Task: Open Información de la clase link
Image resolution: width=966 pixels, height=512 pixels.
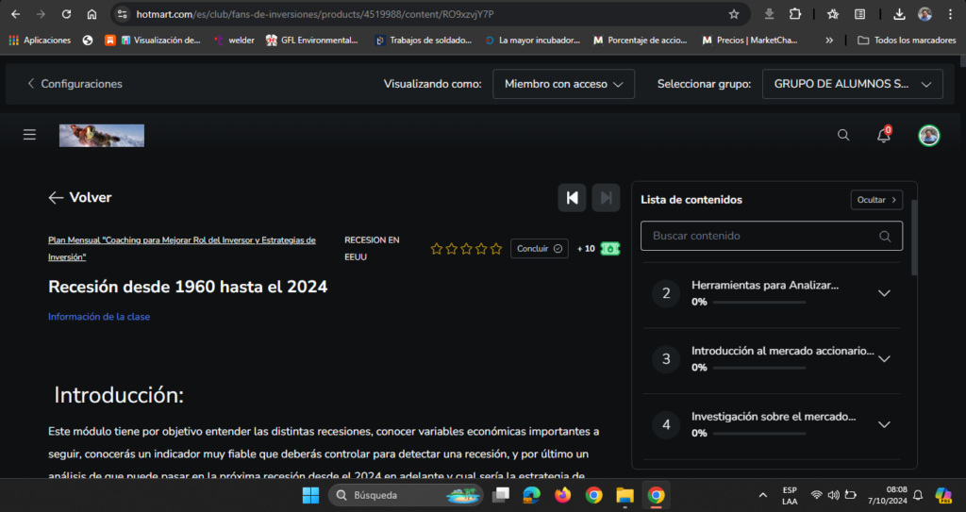Action: click(99, 317)
